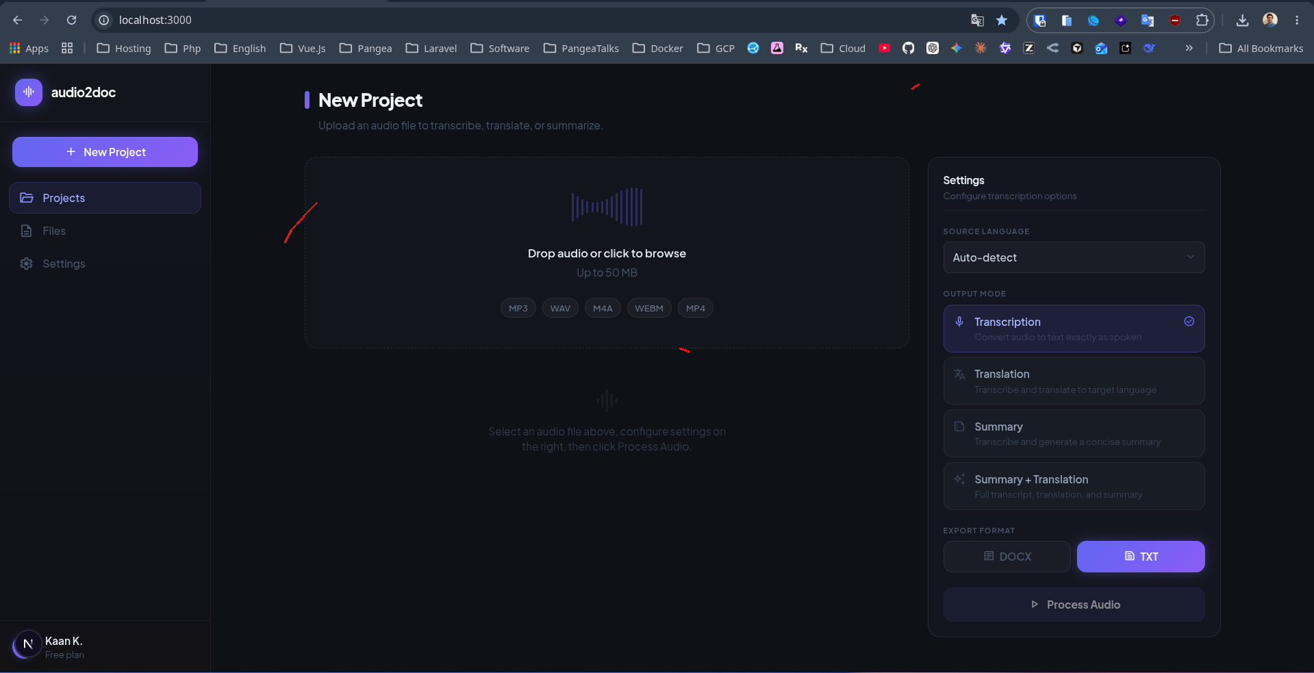Choose DOCX export format

(x=1007, y=557)
